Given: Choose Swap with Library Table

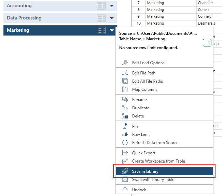Looking at the screenshot, I should click(164, 180).
